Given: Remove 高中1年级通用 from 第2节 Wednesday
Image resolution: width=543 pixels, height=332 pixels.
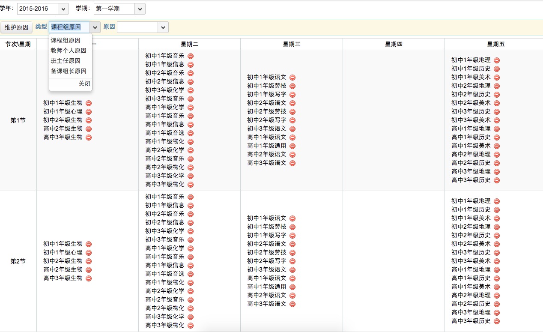Looking at the screenshot, I should (x=292, y=287).
